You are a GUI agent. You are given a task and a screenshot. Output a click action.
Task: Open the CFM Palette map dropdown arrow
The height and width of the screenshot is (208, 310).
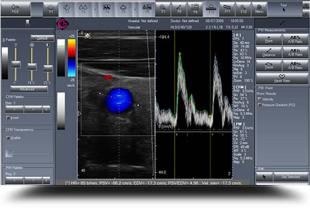(x=46, y=109)
